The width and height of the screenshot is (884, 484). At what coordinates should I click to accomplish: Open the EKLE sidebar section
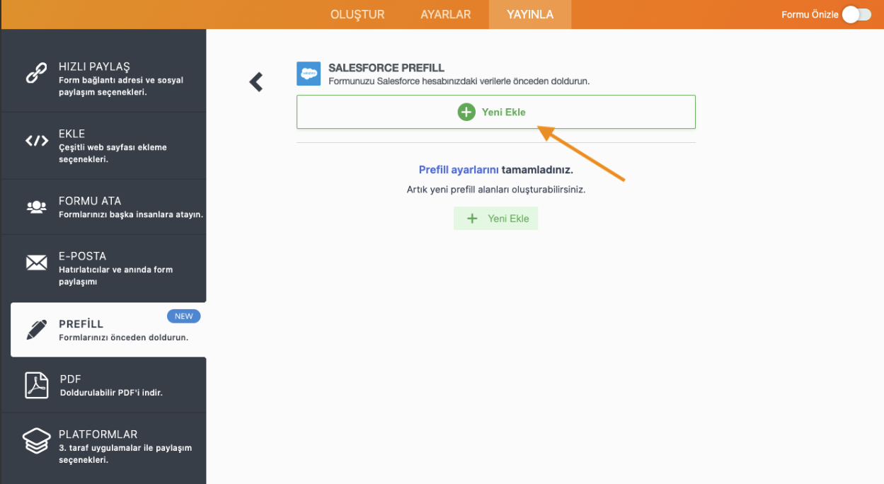click(x=103, y=146)
